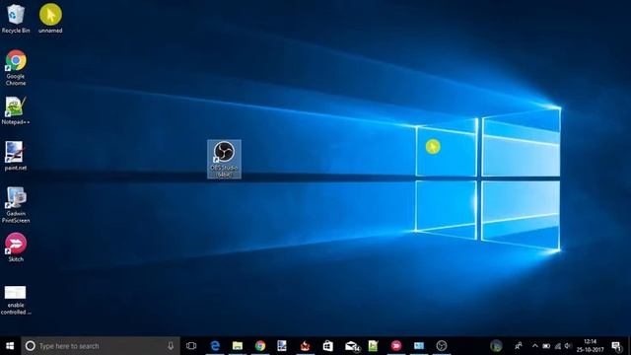631x355 pixels.
Task: Launch Microsoft Edge from the taskbar
Action: 215,346
